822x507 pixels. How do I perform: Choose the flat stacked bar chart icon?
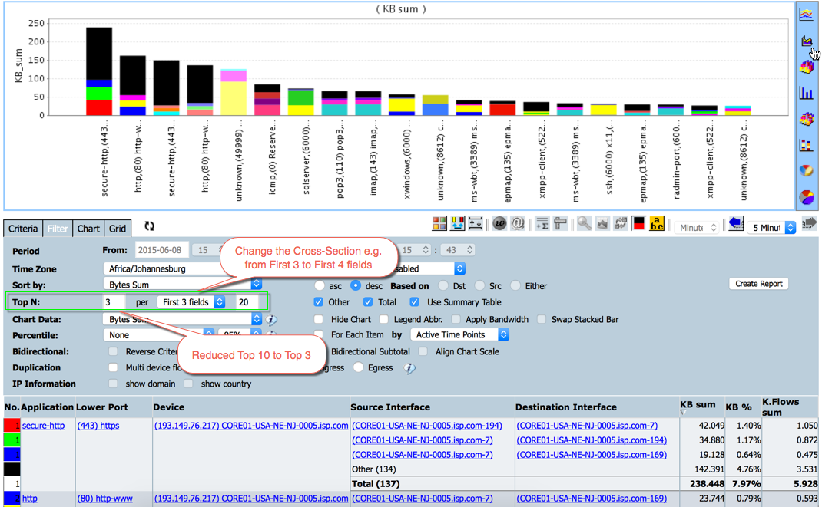[807, 145]
